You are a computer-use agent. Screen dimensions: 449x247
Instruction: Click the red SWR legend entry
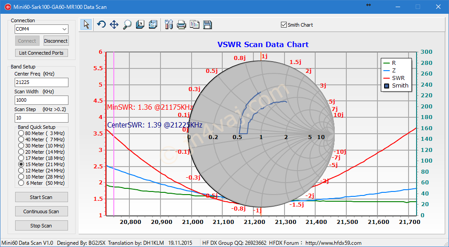[394, 78]
